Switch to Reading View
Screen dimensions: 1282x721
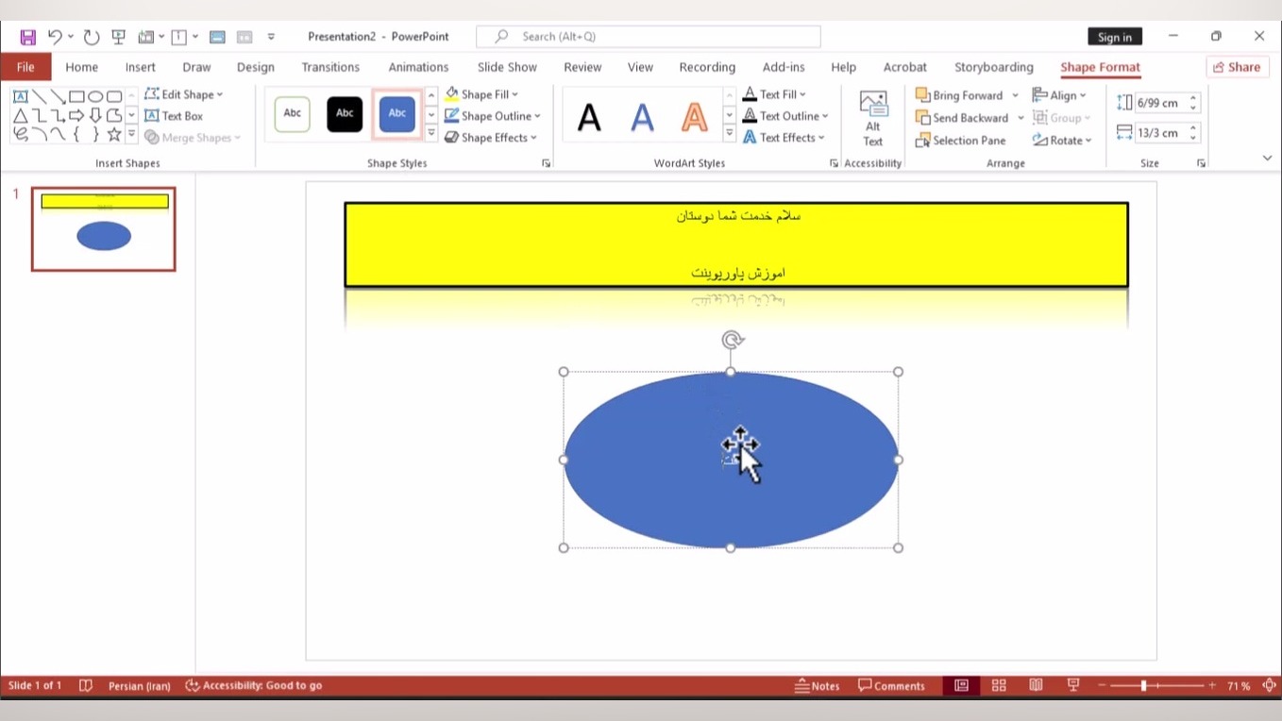pyautogui.click(x=1036, y=686)
